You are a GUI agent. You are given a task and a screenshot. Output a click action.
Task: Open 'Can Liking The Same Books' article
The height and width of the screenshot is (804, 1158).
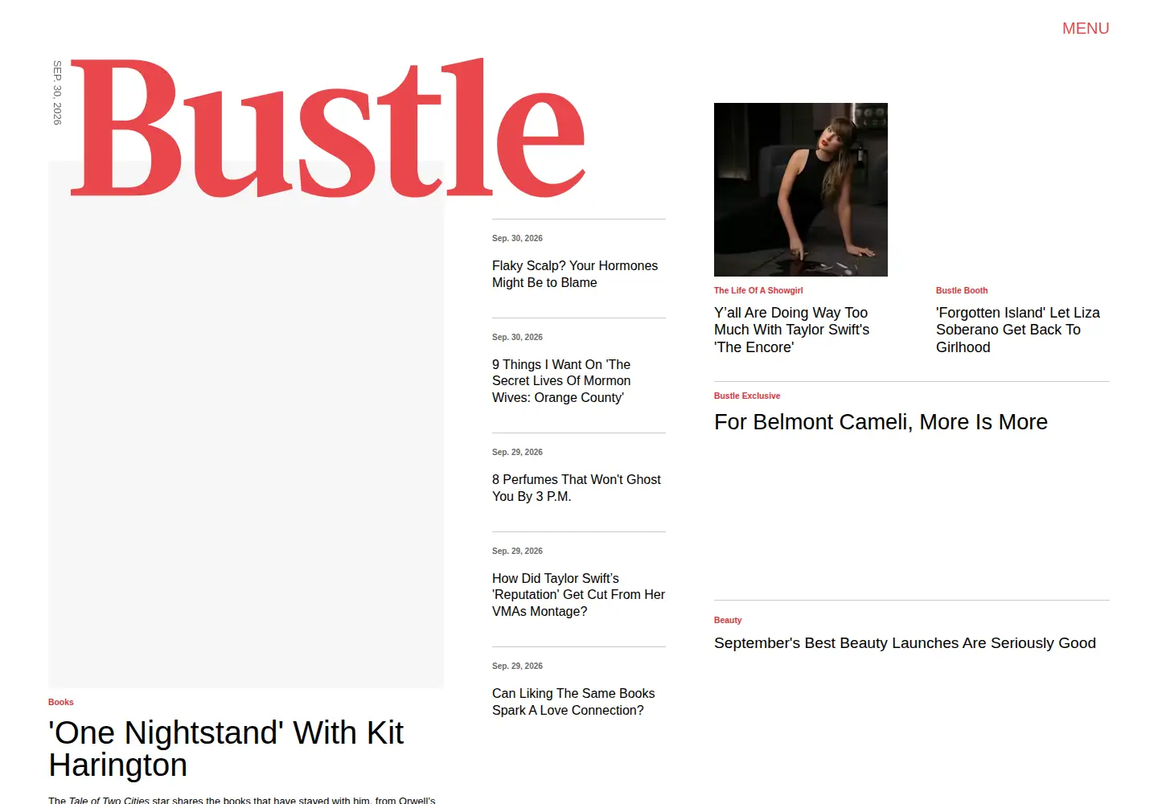(x=573, y=702)
